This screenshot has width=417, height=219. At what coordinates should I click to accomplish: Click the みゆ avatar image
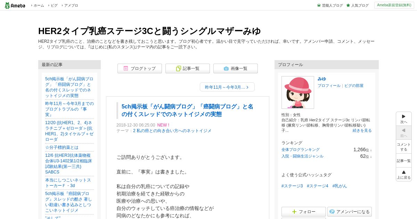(x=298, y=92)
